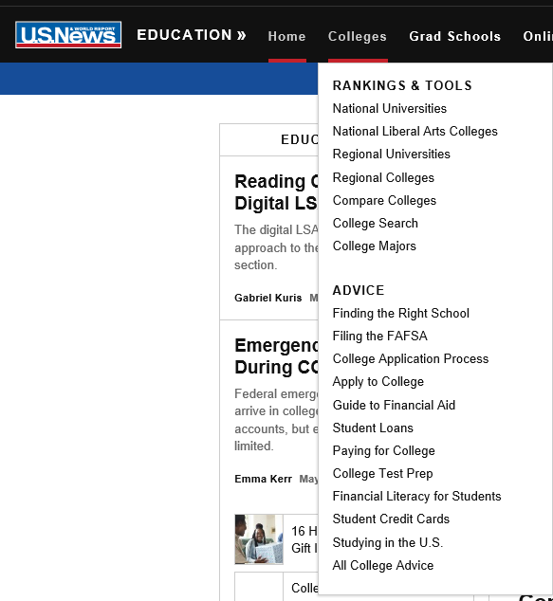
Task: Read Filing the FAFSA advice
Action: [x=379, y=337]
